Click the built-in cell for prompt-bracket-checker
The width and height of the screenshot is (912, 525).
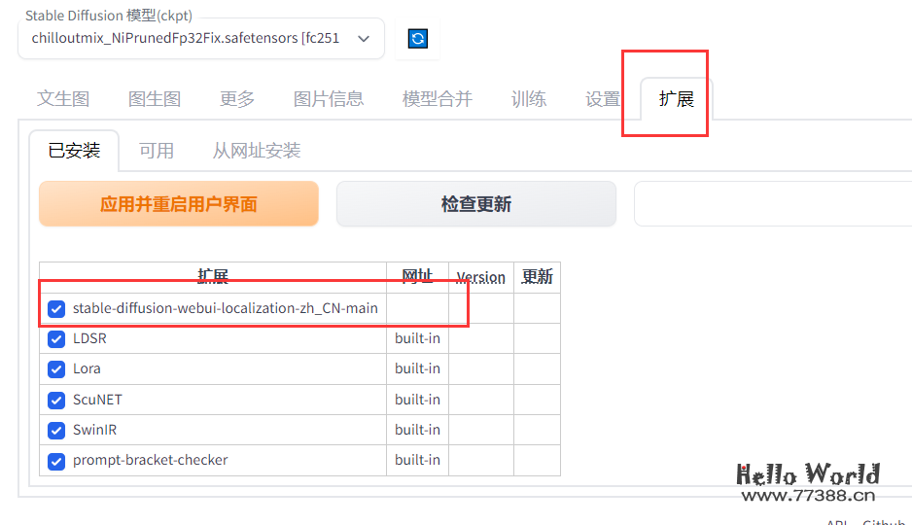click(418, 460)
